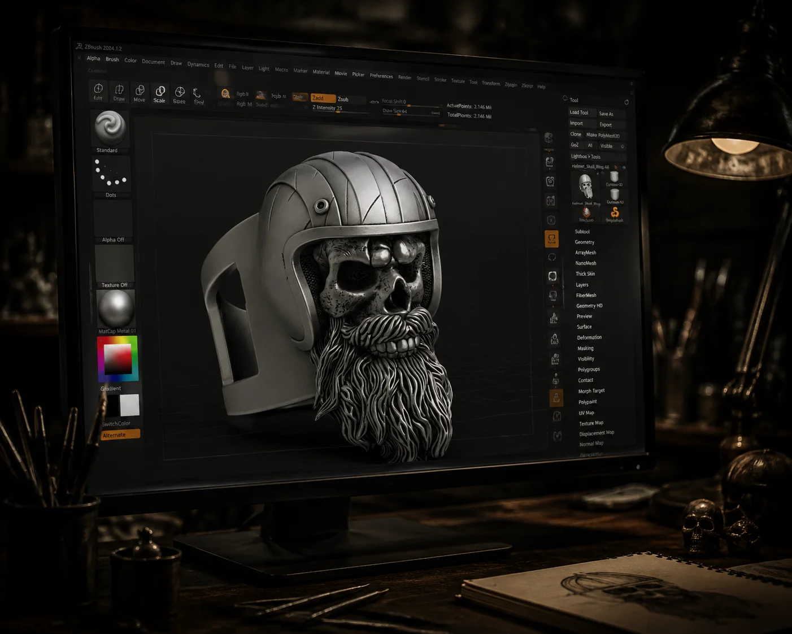The height and width of the screenshot is (634, 792).
Task: Click the dock icon left of Tool title
Action: click(x=565, y=98)
